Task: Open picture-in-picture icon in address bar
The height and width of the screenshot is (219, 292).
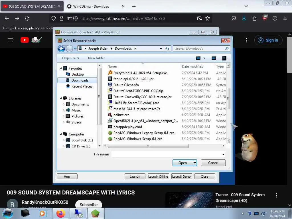Action: pyautogui.click(x=199, y=19)
